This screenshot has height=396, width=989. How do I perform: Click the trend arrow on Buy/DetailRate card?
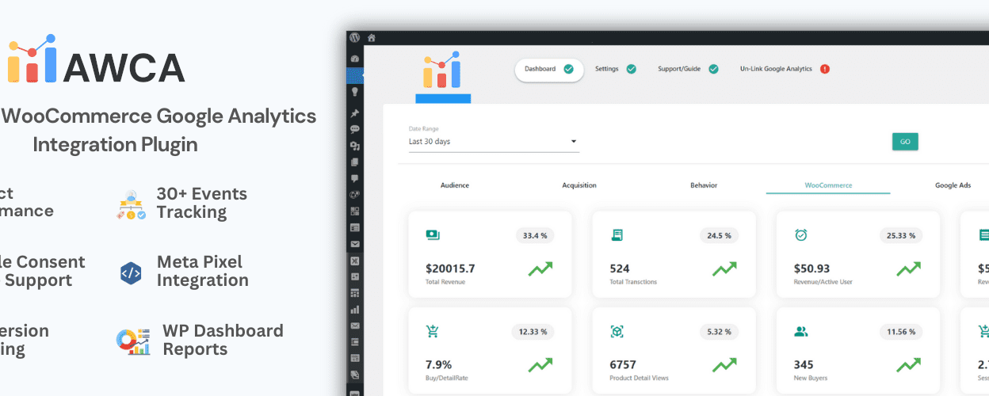tap(540, 365)
